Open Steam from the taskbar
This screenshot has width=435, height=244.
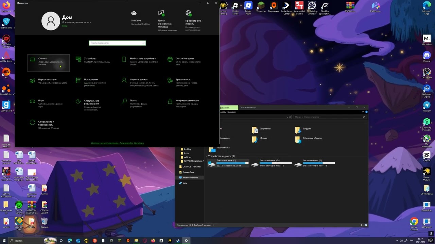tap(178, 241)
